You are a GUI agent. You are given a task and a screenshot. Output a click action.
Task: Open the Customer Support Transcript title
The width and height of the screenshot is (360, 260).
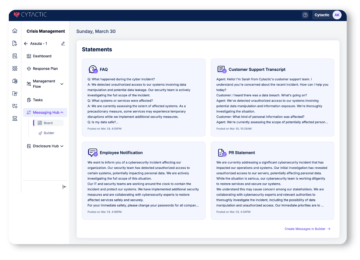[257, 69]
